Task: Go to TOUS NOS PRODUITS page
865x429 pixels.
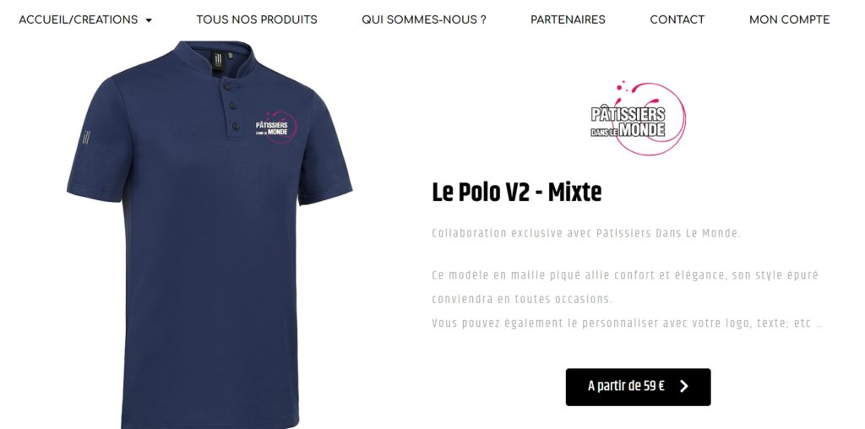Action: (x=257, y=20)
